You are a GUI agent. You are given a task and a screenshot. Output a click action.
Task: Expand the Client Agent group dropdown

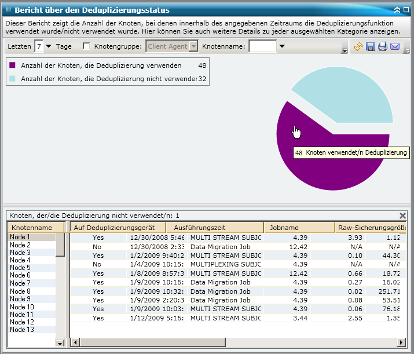(x=193, y=46)
